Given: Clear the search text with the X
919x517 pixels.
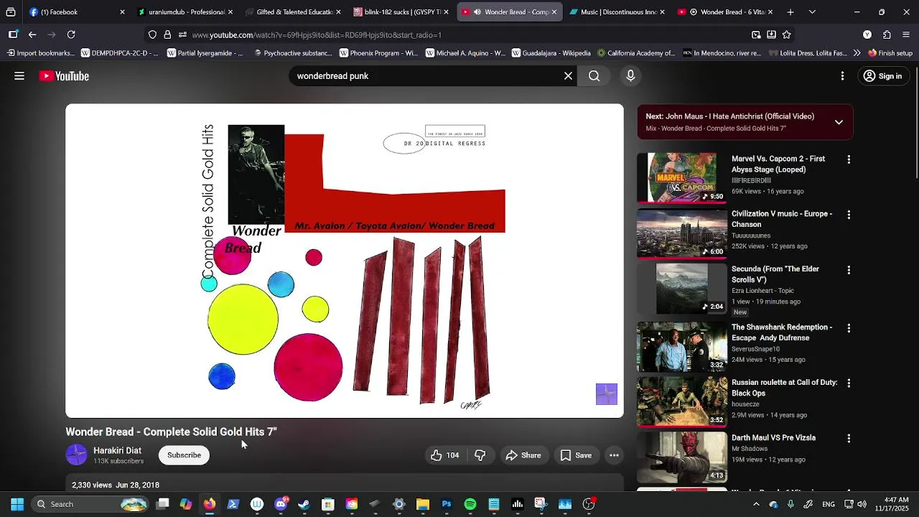Looking at the screenshot, I should click(x=568, y=76).
